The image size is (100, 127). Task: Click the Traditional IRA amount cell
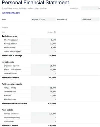click(x=43, y=92)
